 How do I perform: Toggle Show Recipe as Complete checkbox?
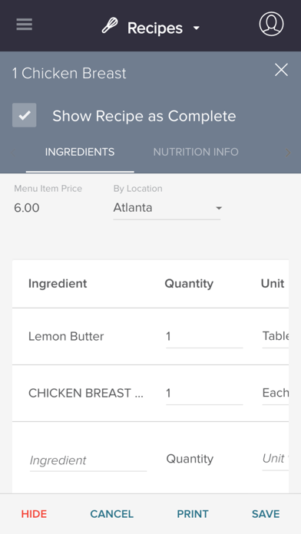click(x=25, y=115)
